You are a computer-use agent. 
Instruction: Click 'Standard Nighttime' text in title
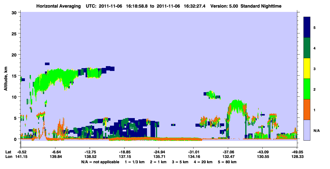(261, 6)
